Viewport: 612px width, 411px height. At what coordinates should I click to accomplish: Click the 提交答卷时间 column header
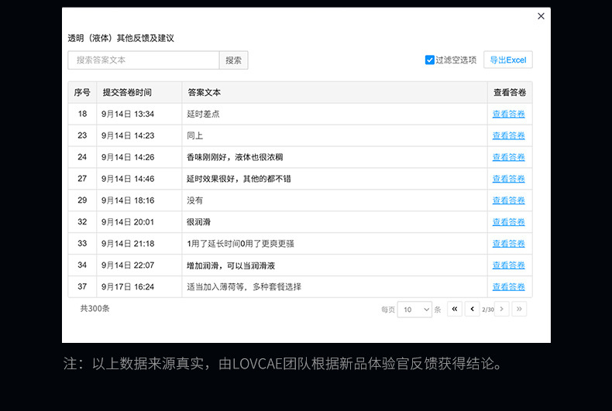pos(127,92)
